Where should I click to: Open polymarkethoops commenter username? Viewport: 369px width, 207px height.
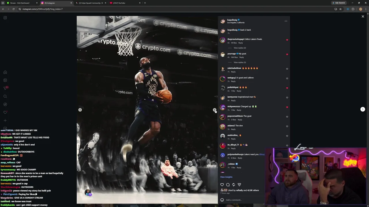click(x=236, y=154)
